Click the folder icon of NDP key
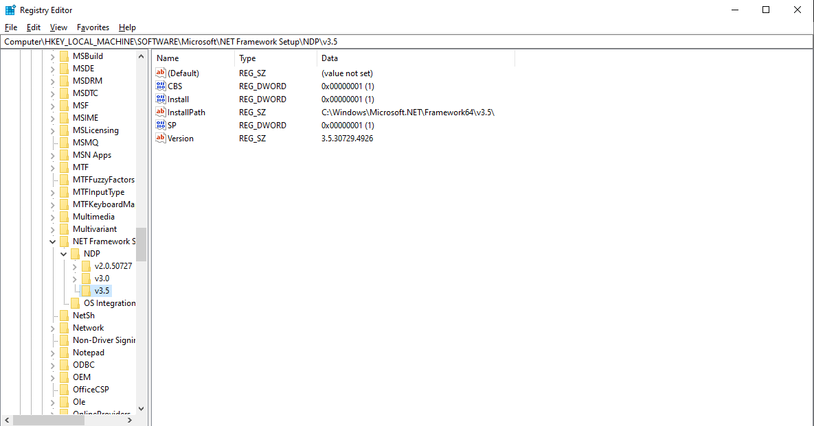The image size is (814, 426). click(x=76, y=253)
